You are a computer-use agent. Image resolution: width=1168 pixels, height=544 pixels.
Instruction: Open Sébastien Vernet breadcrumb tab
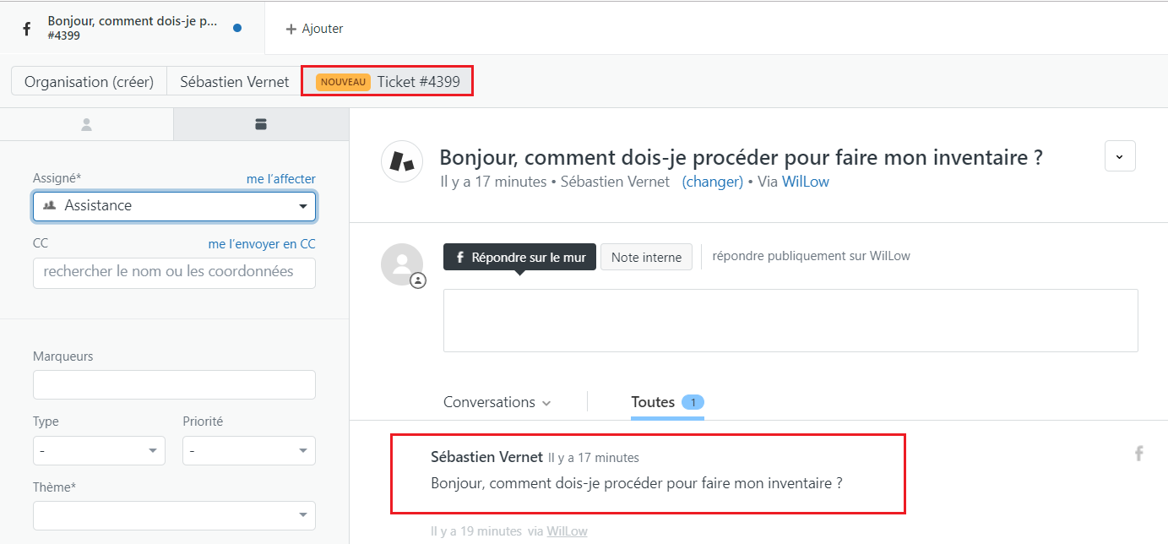234,82
